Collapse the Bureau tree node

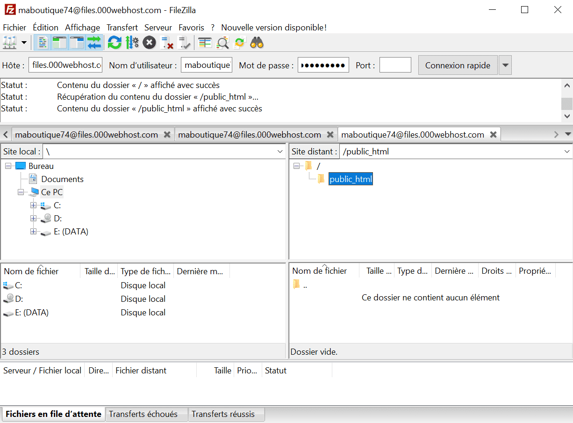click(8, 166)
